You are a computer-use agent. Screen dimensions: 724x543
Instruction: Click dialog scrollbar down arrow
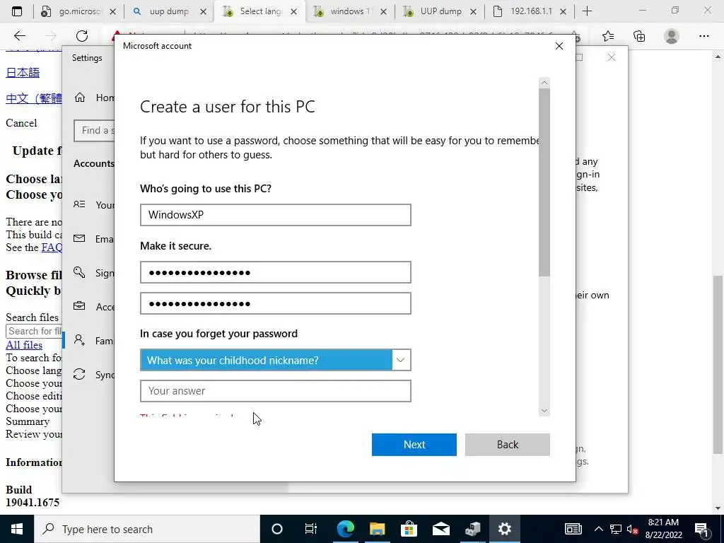point(544,411)
